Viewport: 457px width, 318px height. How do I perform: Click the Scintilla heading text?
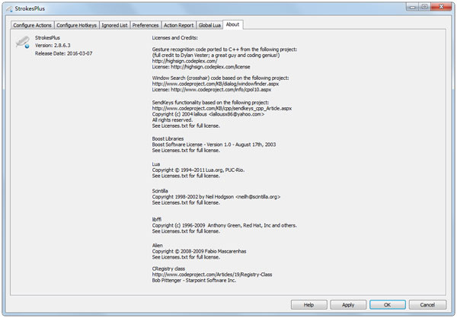pyautogui.click(x=160, y=191)
